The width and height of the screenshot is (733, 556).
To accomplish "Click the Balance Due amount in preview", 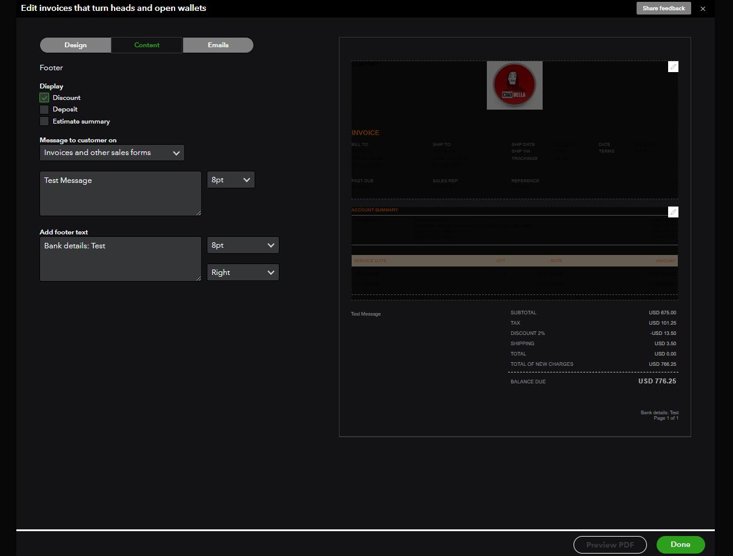I will pos(657,382).
